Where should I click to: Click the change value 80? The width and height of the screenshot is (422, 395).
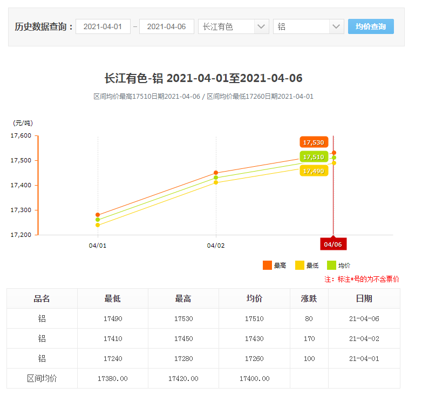tap(309, 318)
